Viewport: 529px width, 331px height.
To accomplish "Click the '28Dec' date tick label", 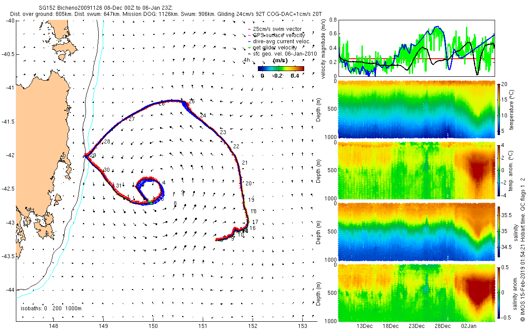I will pos(443,326).
